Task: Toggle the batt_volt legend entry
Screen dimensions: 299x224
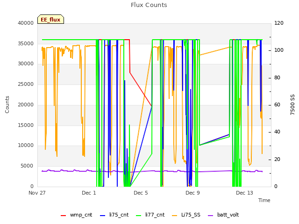Action: click(x=223, y=215)
